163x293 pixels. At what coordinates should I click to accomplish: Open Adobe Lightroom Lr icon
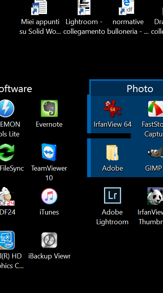click(x=113, y=195)
